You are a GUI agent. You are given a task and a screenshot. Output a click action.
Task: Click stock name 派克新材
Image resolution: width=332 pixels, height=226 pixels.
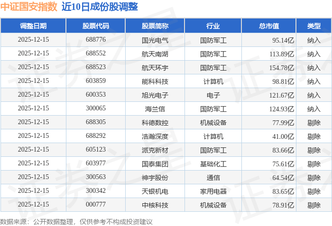coord(155,150)
